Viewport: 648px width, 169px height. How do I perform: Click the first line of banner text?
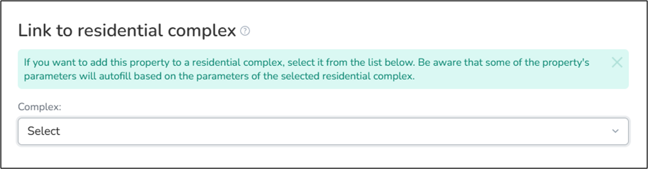(306, 63)
